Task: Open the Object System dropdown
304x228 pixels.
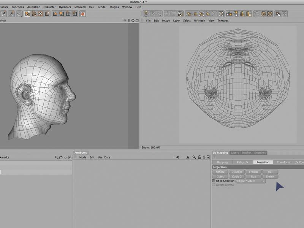Action: tap(251, 181)
